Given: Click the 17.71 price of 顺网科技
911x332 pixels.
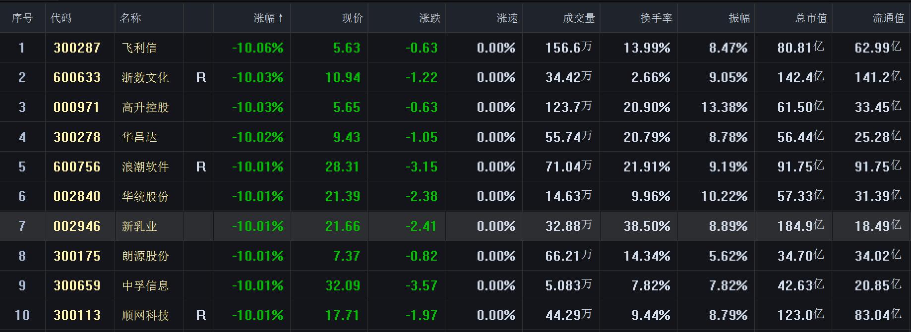Looking at the screenshot, I should (343, 316).
